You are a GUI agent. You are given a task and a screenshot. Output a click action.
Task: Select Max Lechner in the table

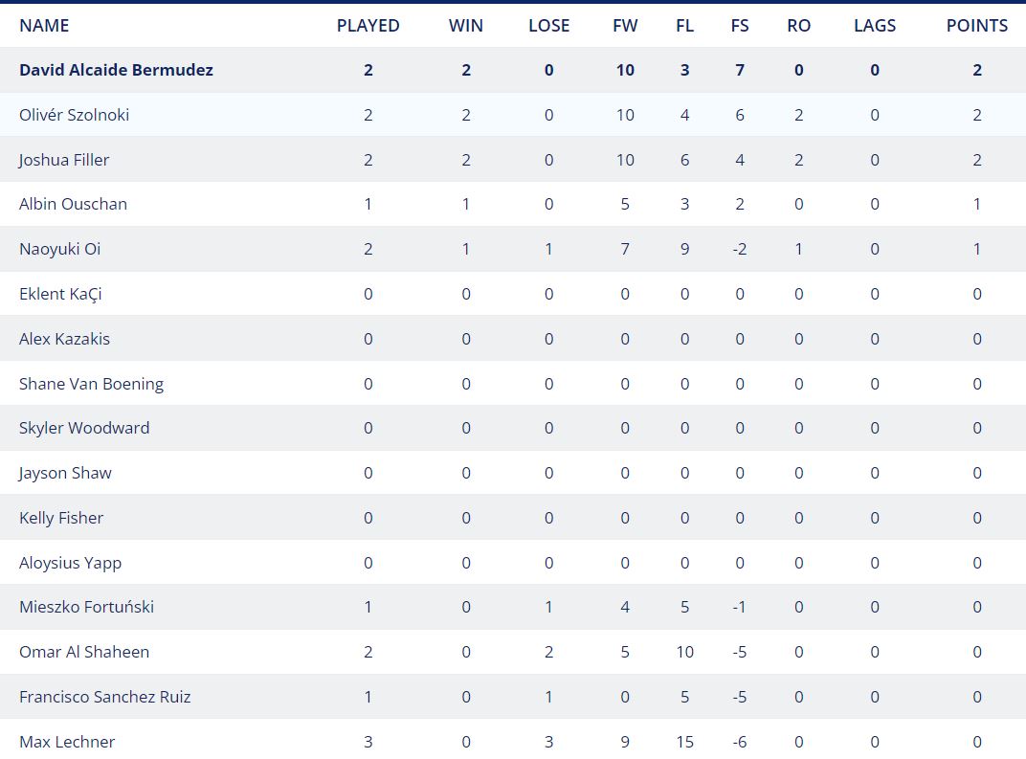click(67, 742)
